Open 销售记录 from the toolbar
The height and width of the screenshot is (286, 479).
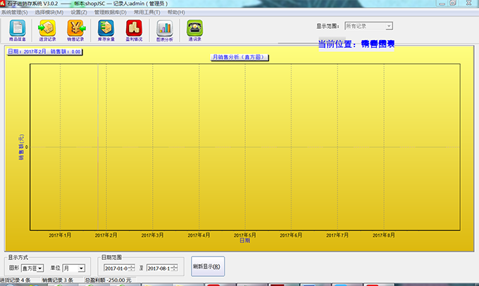click(76, 30)
